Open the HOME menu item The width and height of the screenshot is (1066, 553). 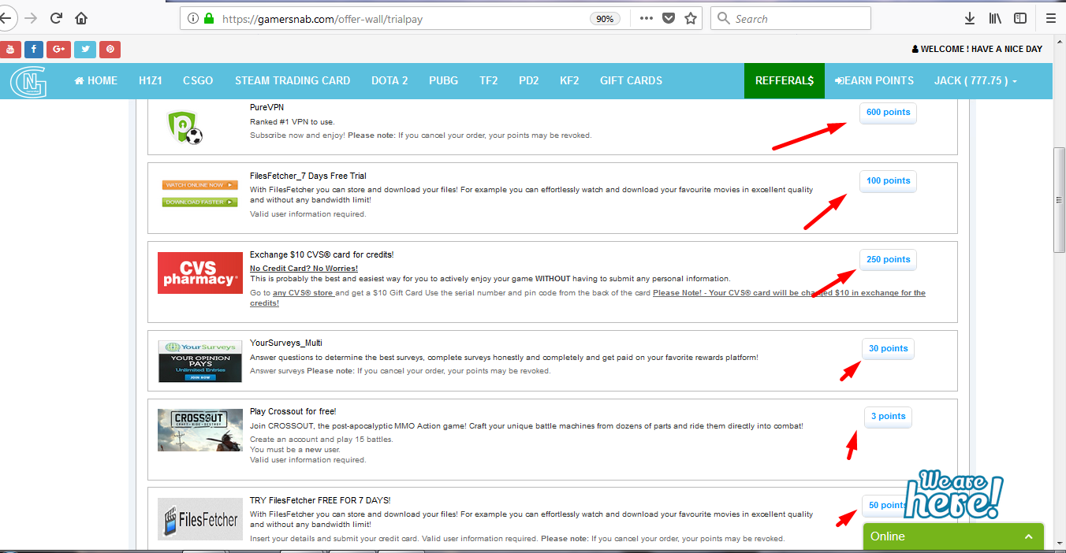pyautogui.click(x=95, y=81)
